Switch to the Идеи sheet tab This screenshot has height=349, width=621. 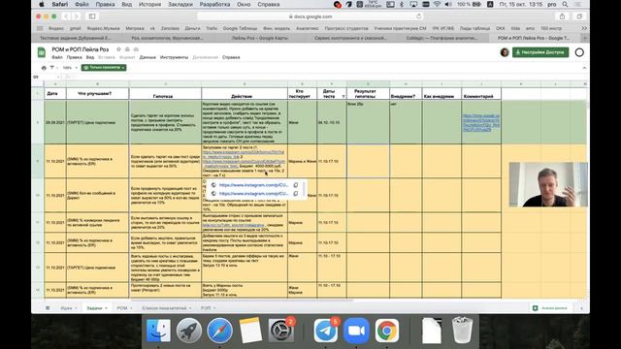(x=66, y=308)
